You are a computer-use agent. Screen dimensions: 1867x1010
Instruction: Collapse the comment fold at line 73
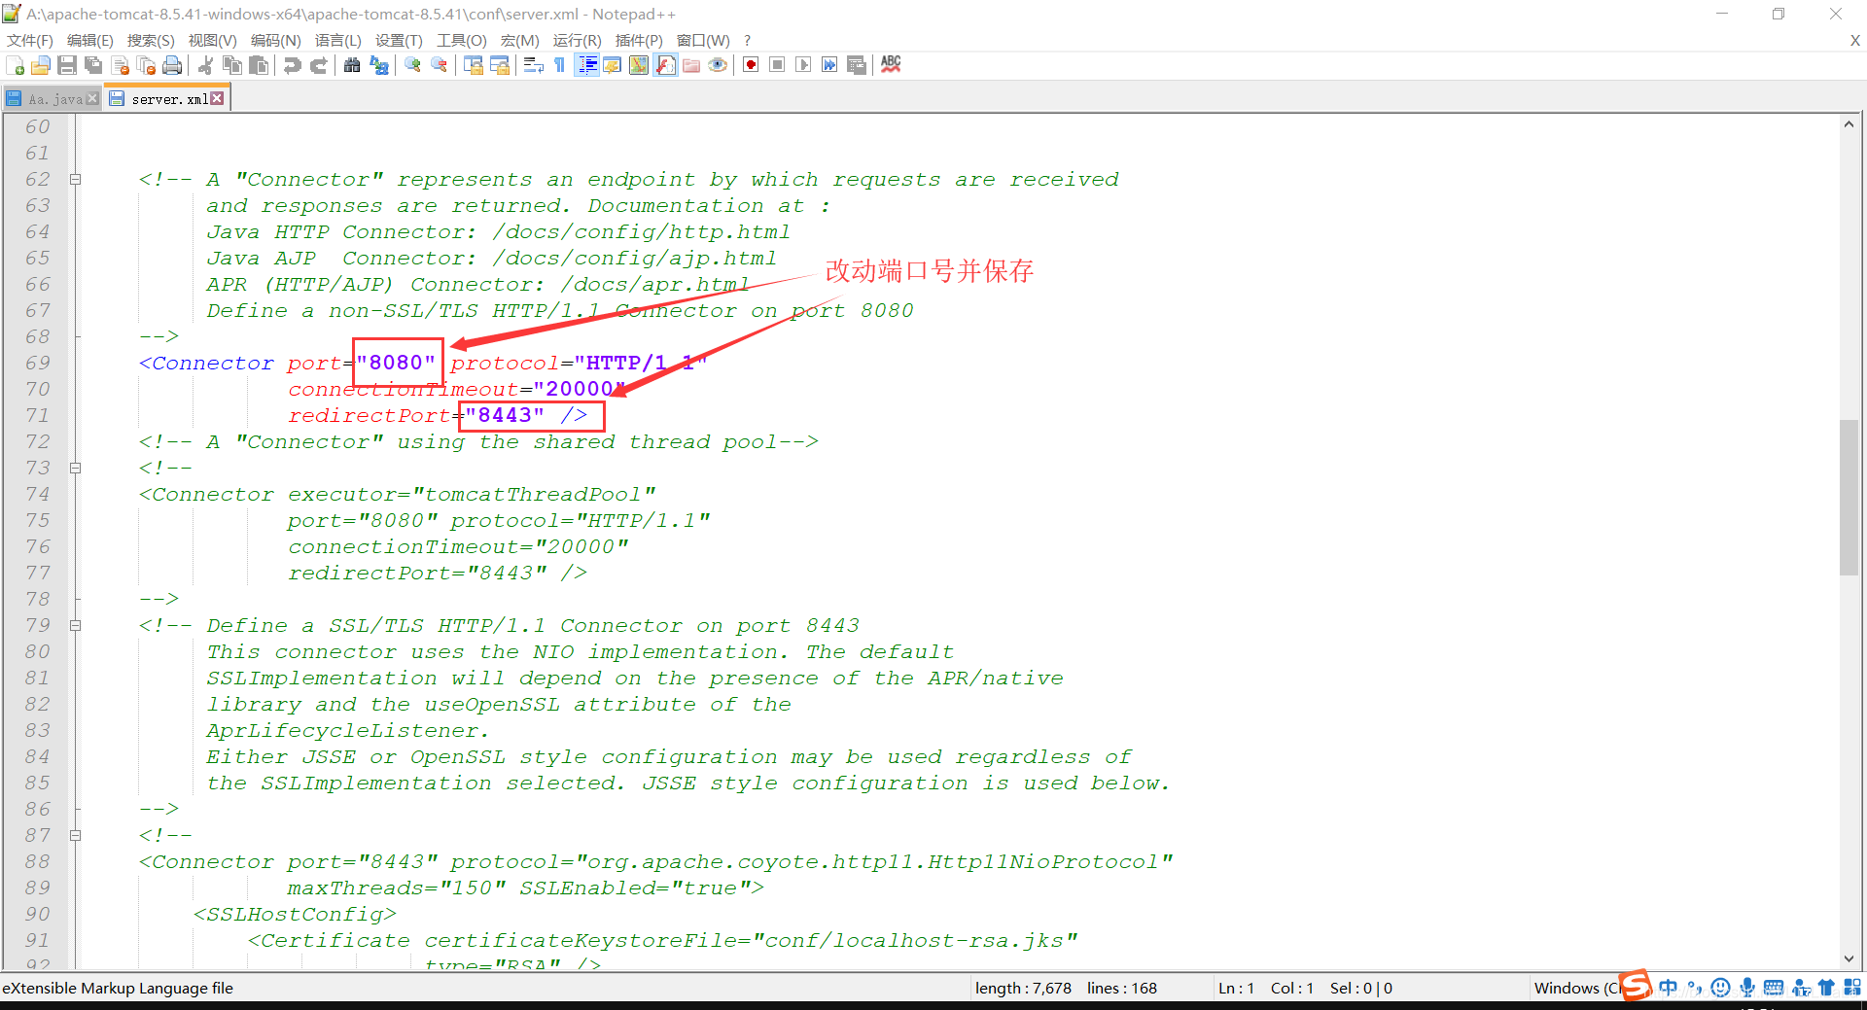pyautogui.click(x=75, y=468)
